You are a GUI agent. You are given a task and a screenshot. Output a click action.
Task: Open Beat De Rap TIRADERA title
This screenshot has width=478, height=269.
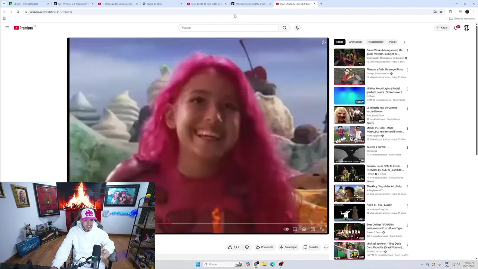[x=385, y=226]
